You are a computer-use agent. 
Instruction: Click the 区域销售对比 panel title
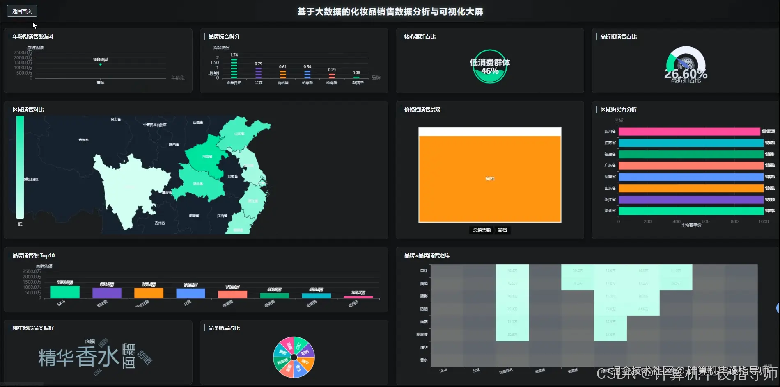pyautogui.click(x=28, y=109)
